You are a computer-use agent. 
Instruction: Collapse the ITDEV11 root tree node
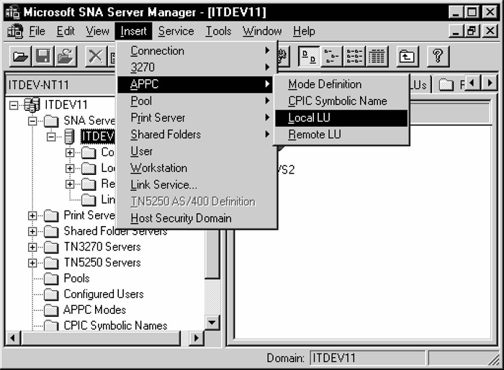point(14,105)
